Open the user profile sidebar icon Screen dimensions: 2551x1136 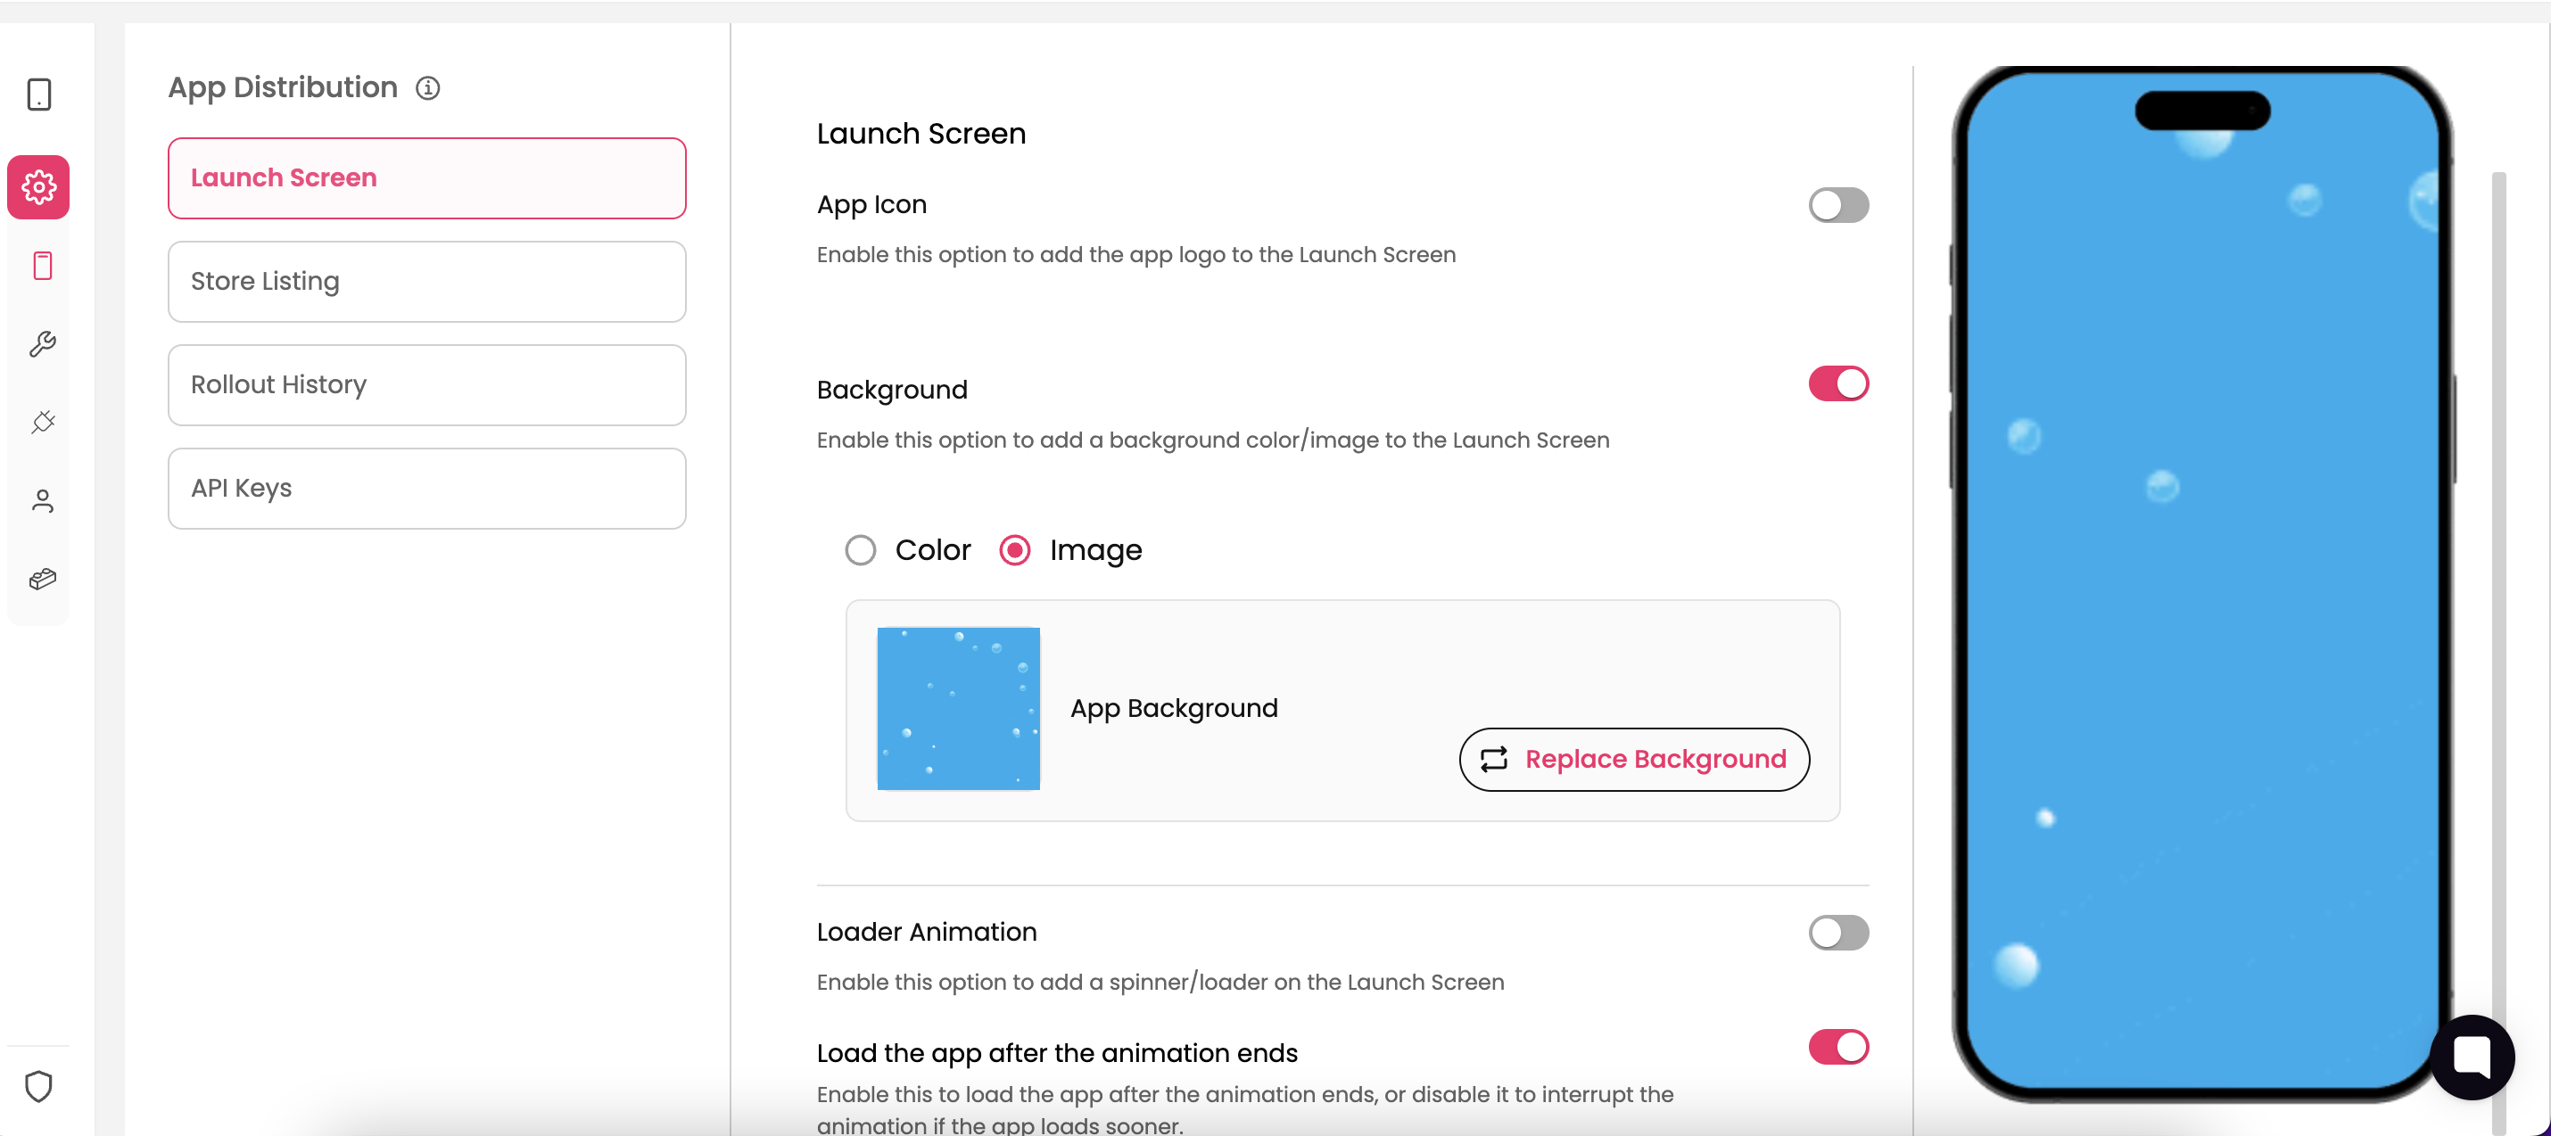point(43,500)
